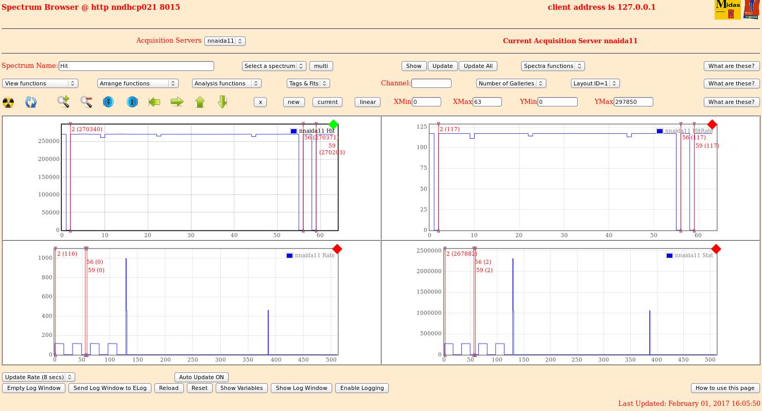762x411 pixels.
Task: Click the current button
Action: coord(327,102)
